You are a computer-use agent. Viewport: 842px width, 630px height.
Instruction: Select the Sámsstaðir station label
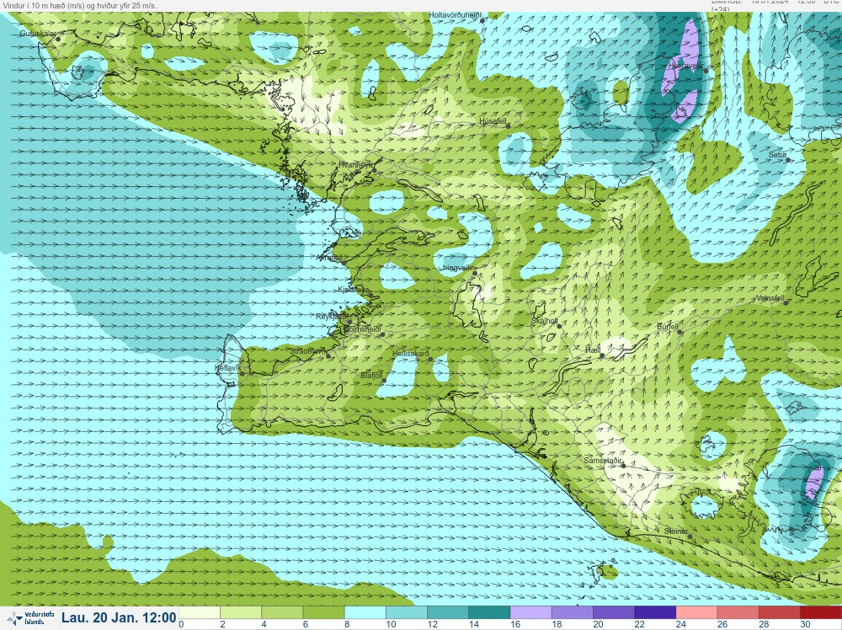click(603, 461)
